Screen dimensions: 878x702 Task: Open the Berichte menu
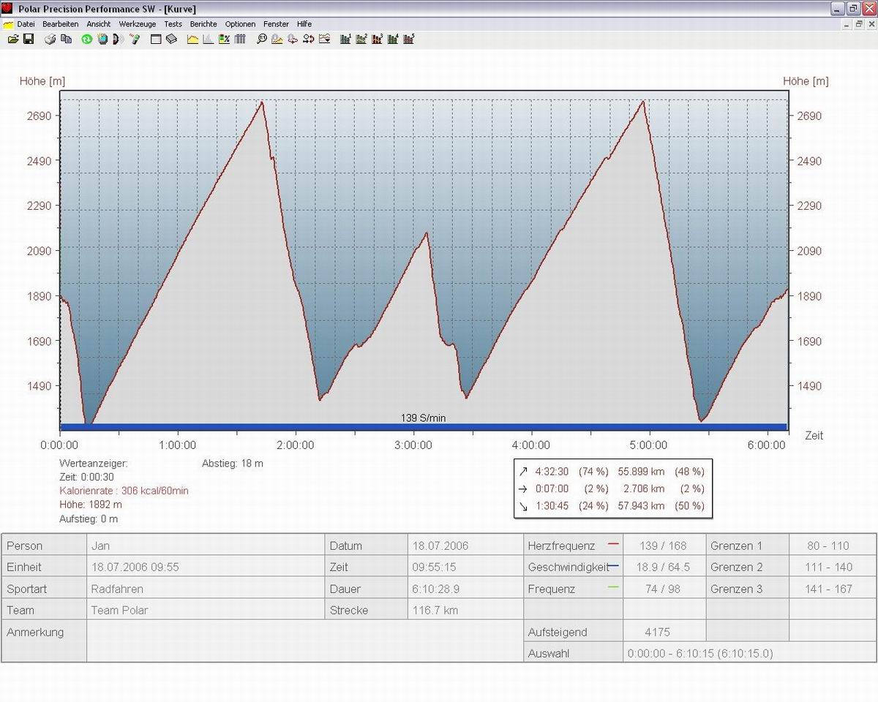pyautogui.click(x=203, y=24)
